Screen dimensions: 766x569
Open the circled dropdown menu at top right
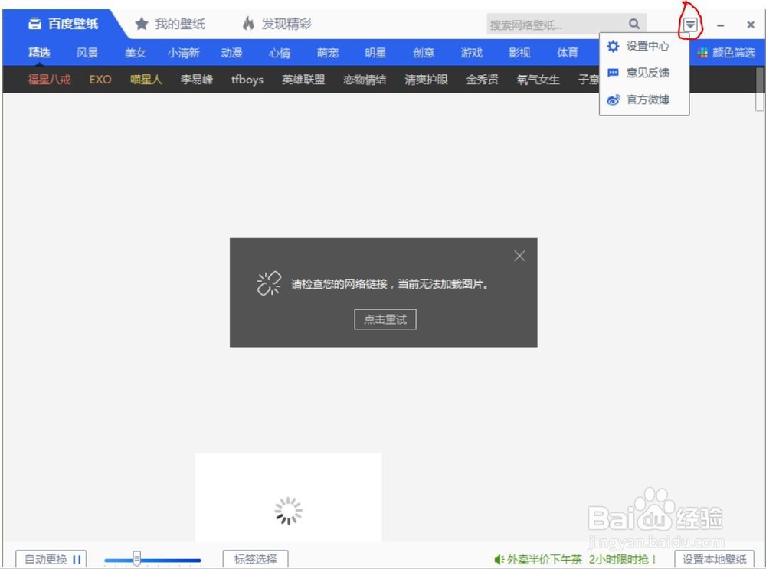coord(689,25)
